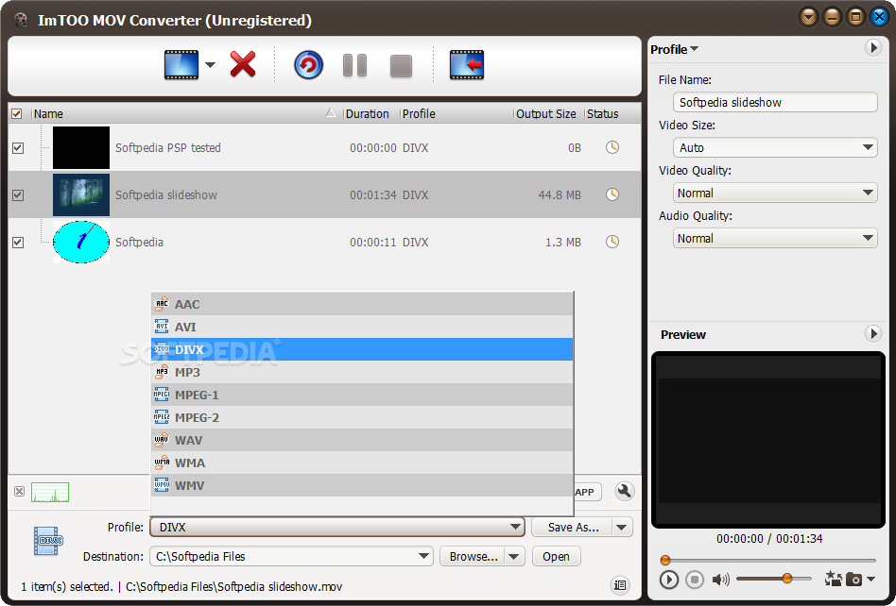Stop conversion with the gray square button
896x606 pixels.
point(401,66)
